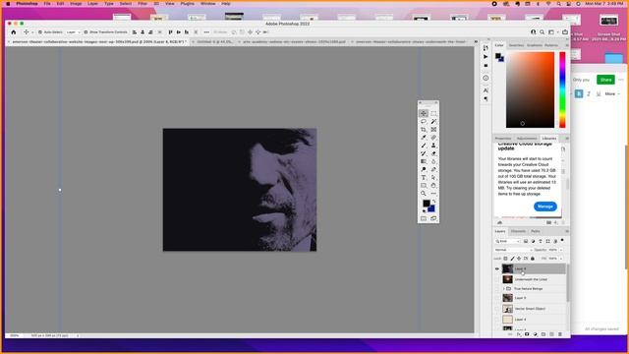Create new adjustment layer icon
629x354 pixels.
click(535, 334)
